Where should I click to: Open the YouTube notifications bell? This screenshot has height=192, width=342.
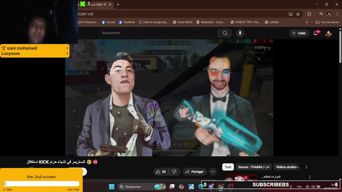(x=316, y=33)
